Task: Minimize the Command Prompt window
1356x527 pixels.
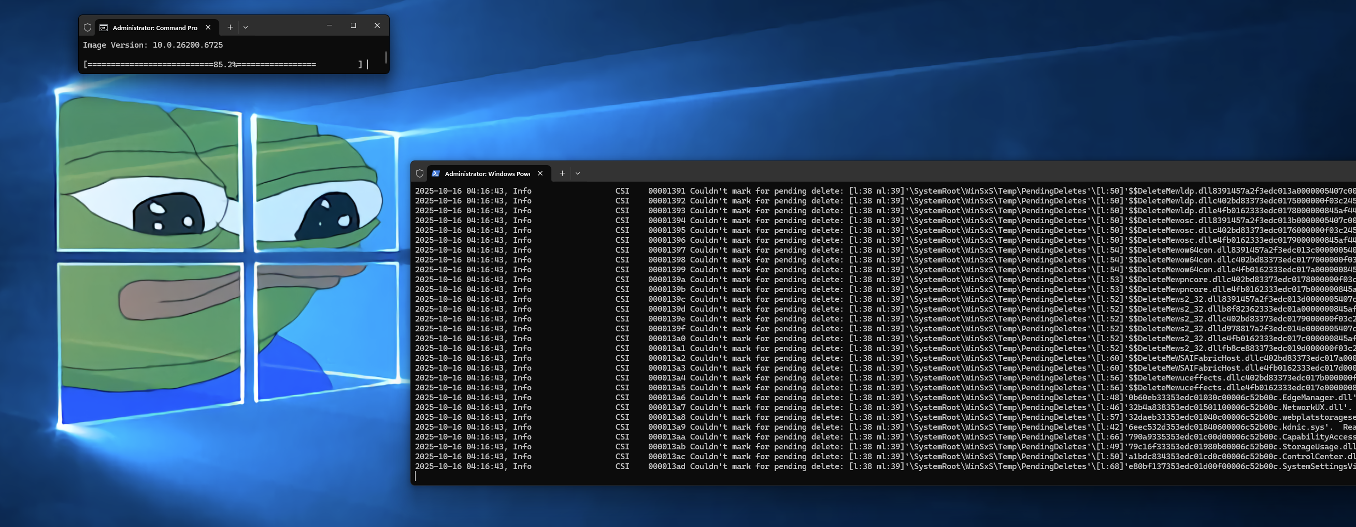Action: click(x=330, y=25)
